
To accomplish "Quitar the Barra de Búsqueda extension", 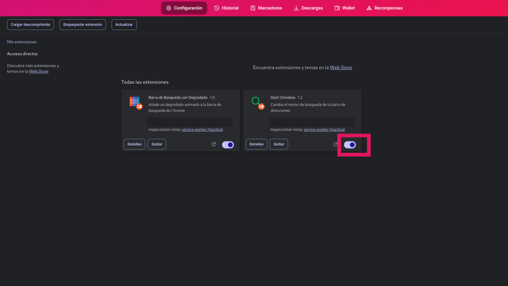I will tap(157, 144).
